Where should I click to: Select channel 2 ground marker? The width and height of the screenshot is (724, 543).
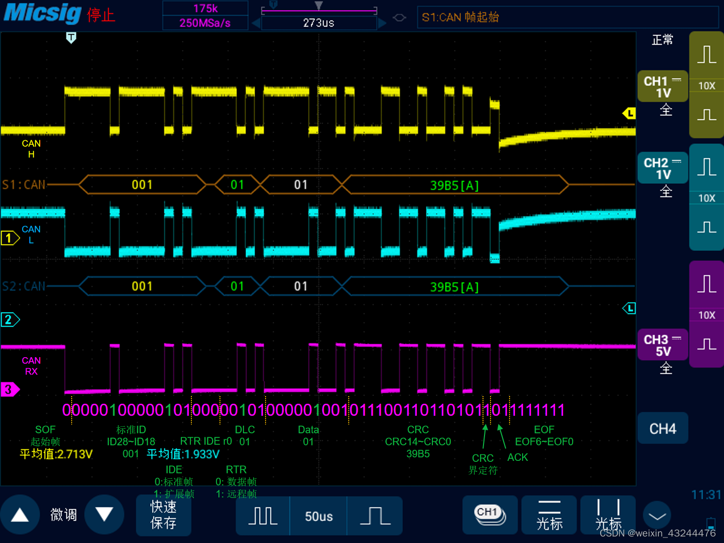tap(10, 320)
